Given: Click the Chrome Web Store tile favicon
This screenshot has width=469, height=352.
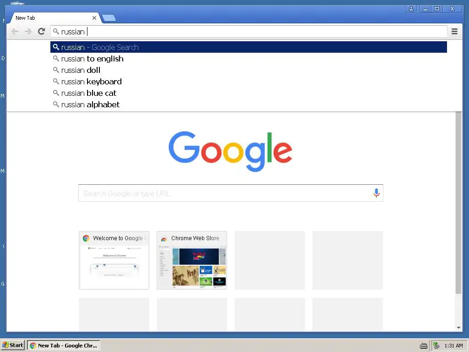Looking at the screenshot, I should (164, 238).
